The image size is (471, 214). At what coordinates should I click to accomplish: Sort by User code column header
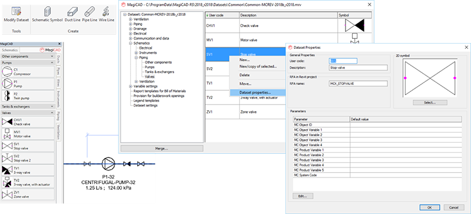(x=222, y=15)
